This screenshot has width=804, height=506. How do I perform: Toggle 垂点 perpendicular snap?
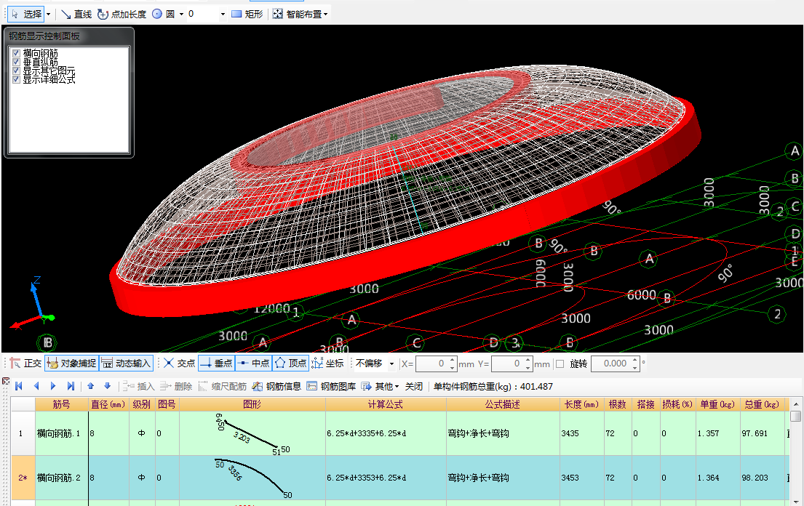click(216, 364)
